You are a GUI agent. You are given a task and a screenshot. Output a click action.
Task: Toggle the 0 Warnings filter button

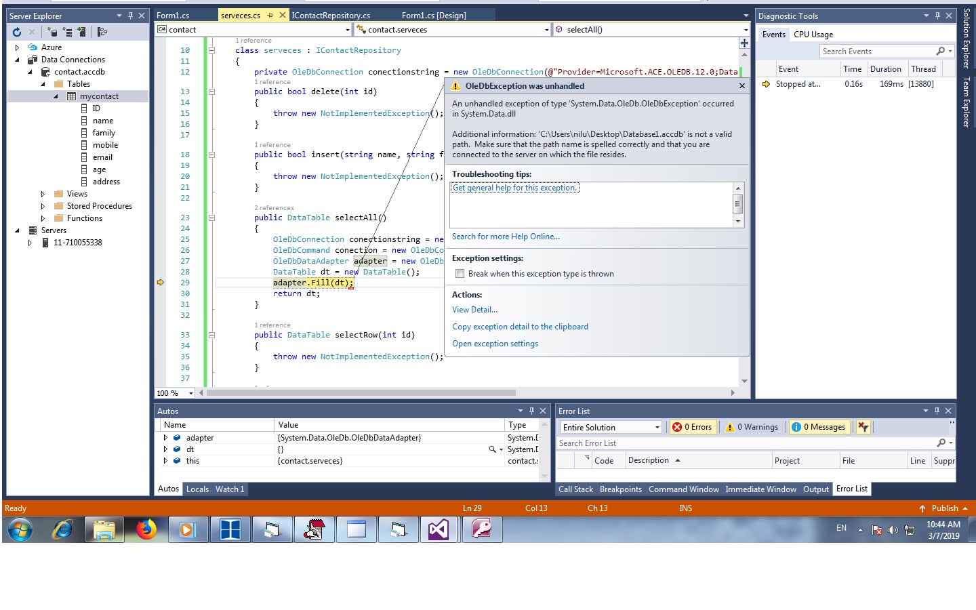752,427
